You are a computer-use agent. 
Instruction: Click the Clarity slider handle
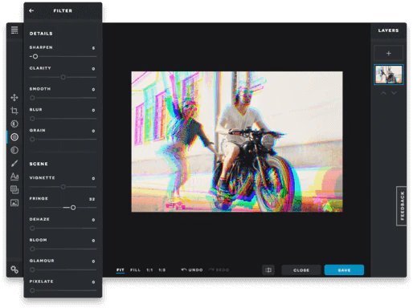tap(63, 77)
